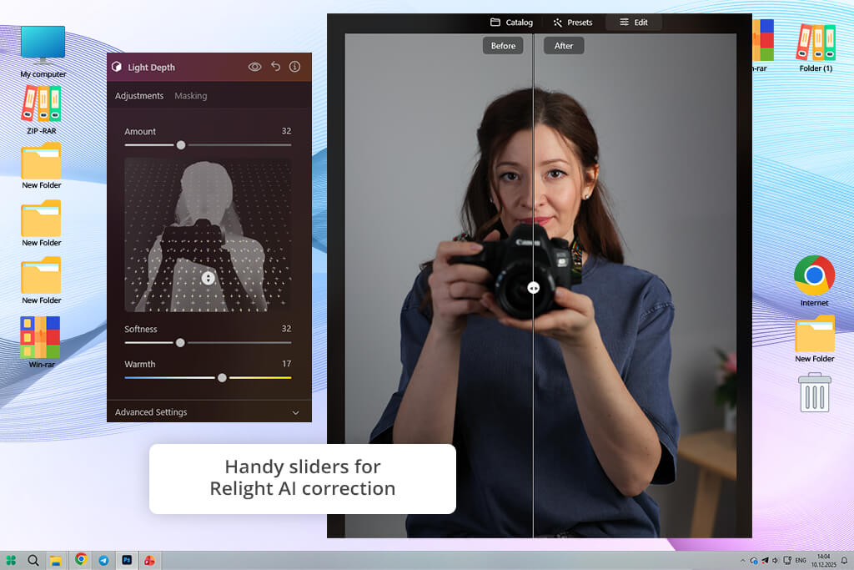
Task: Open the Catalog tab
Action: [511, 23]
